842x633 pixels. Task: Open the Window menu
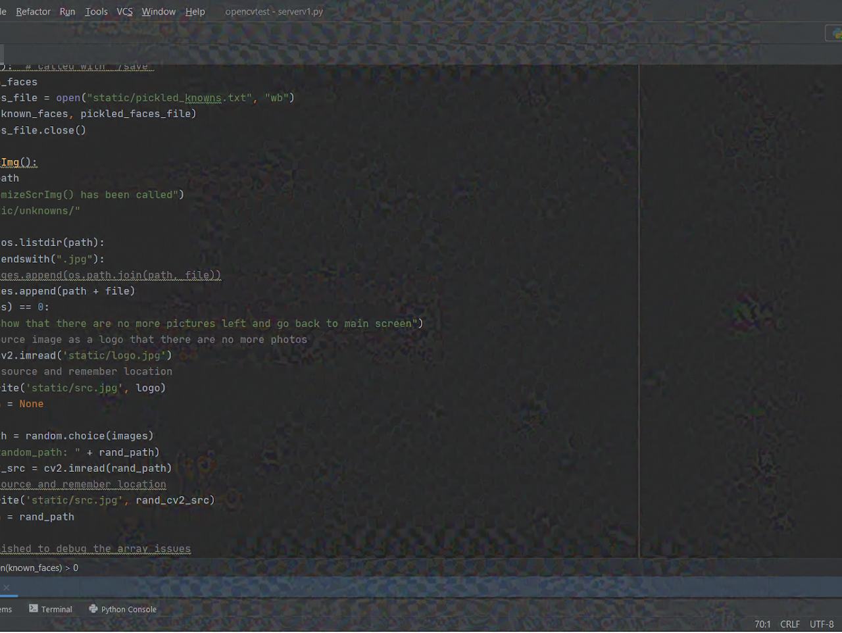click(x=159, y=12)
